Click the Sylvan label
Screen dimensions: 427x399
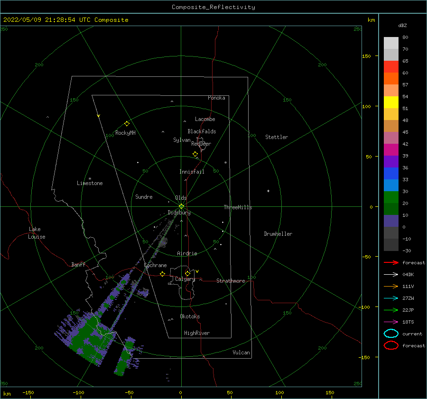click(x=182, y=140)
